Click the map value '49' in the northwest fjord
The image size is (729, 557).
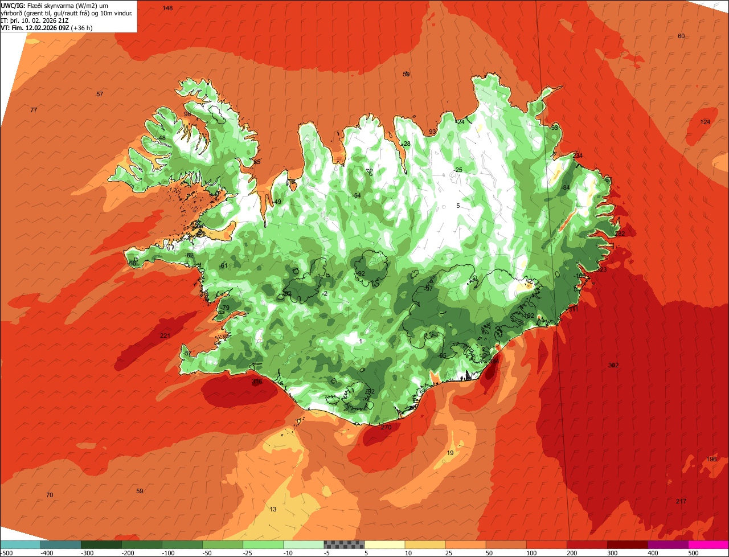tap(278, 202)
